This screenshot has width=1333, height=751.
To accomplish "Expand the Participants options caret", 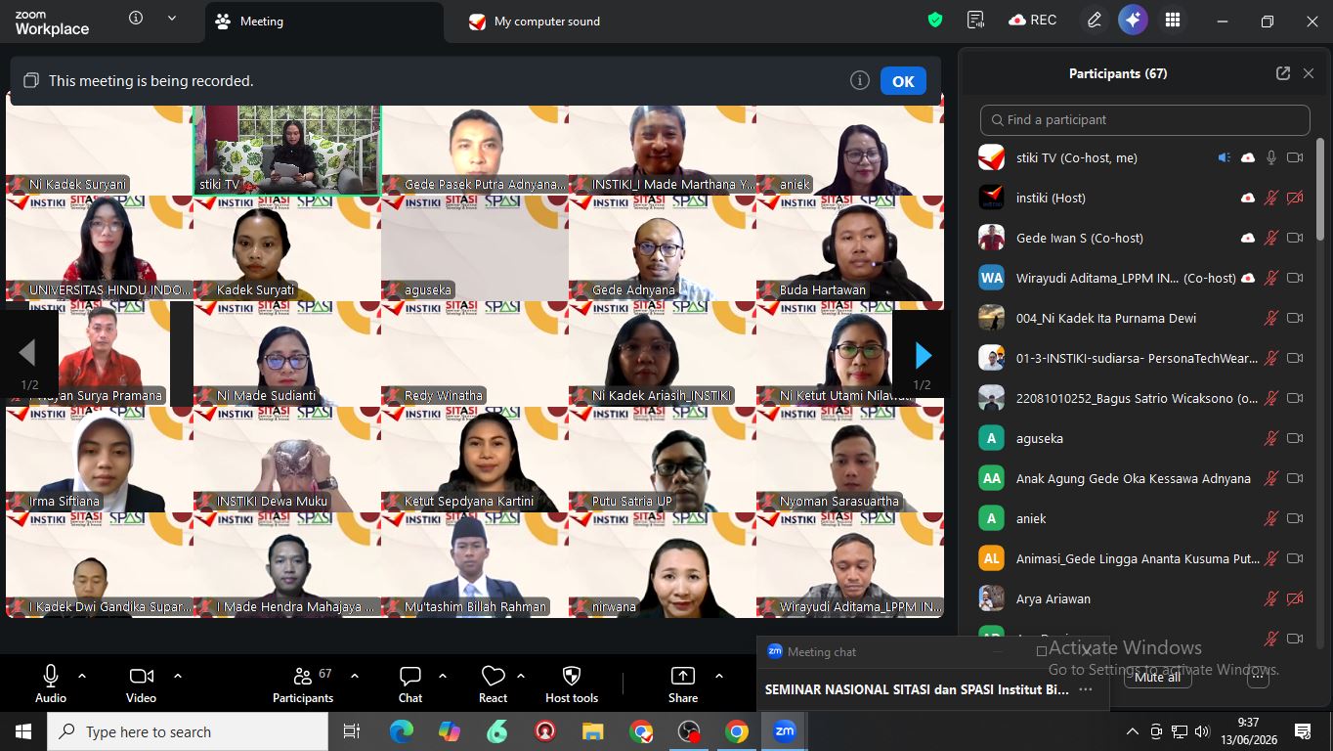I will 354,676.
